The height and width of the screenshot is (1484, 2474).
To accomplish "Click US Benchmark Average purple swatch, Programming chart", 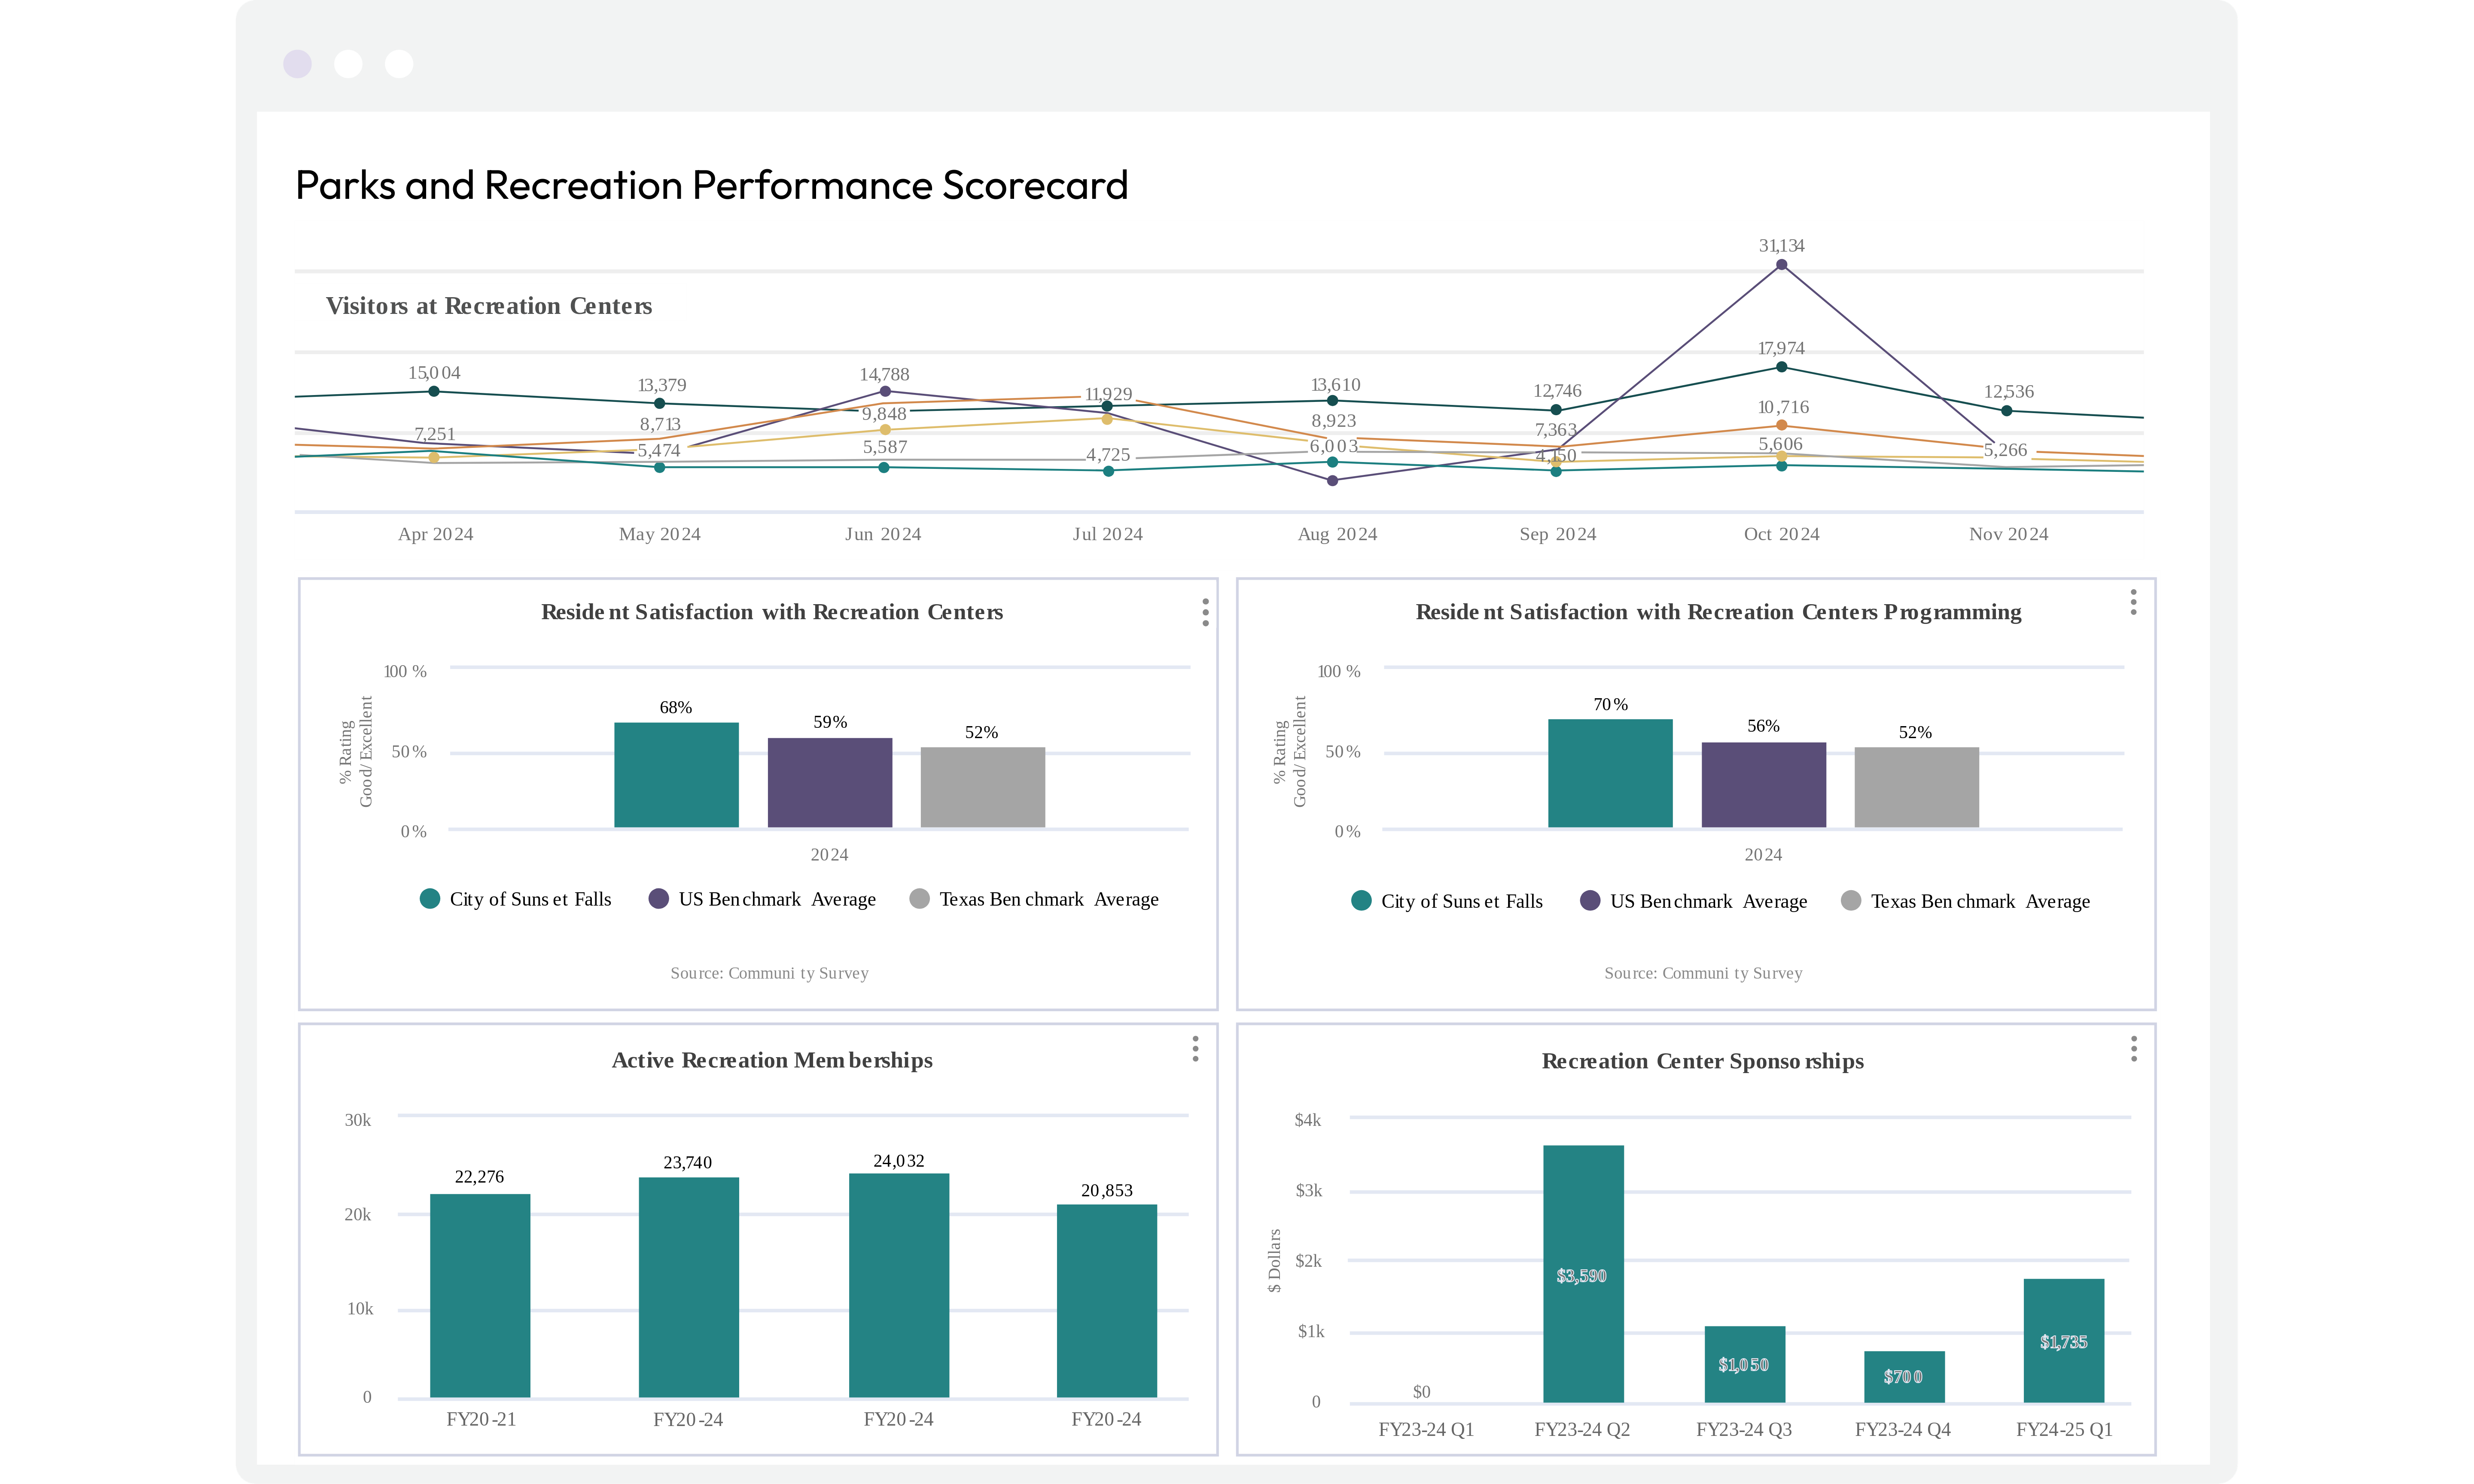I will coord(1589,901).
